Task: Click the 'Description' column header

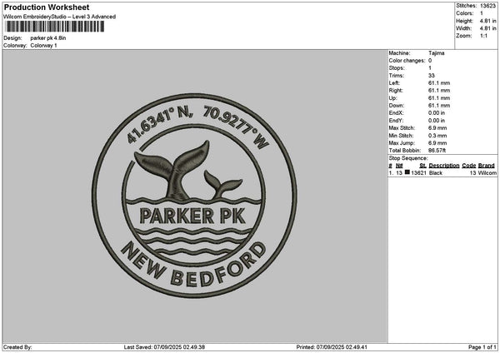Action: 444,166
